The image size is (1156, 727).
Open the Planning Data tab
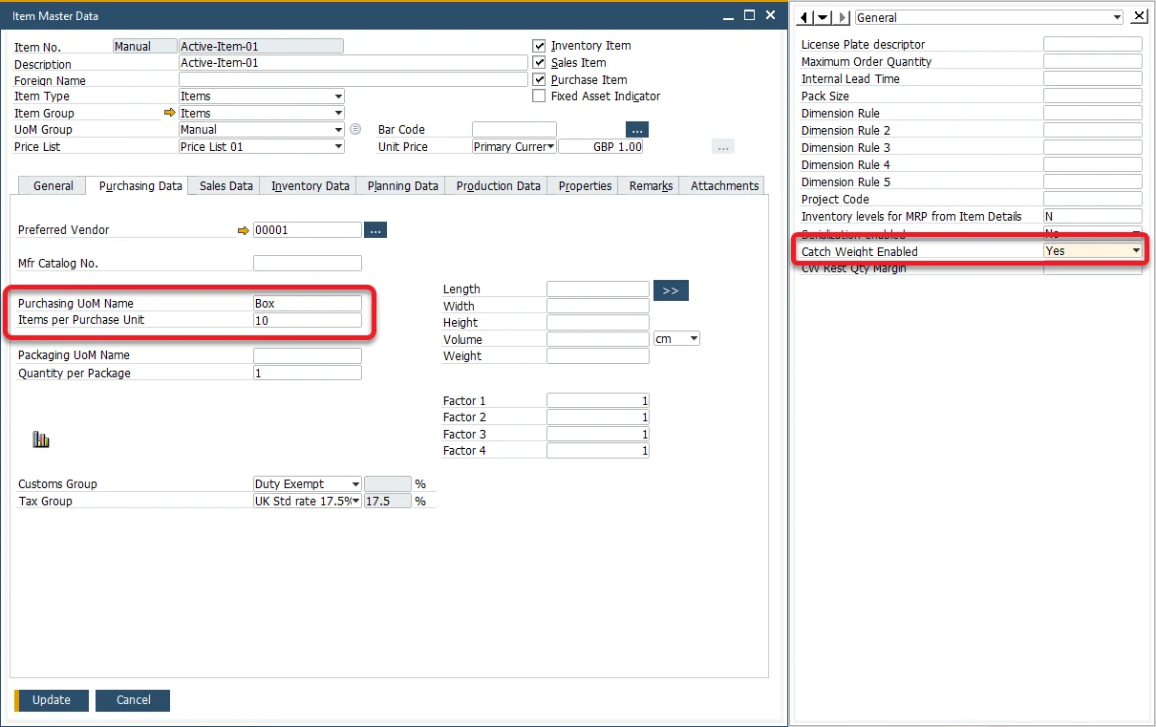tap(400, 185)
